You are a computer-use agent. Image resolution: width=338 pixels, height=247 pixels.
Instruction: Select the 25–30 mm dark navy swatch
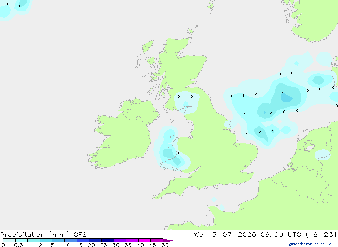pos(107,240)
